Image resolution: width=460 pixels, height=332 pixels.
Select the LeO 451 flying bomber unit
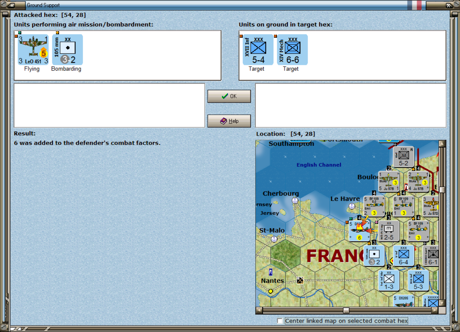(33, 50)
